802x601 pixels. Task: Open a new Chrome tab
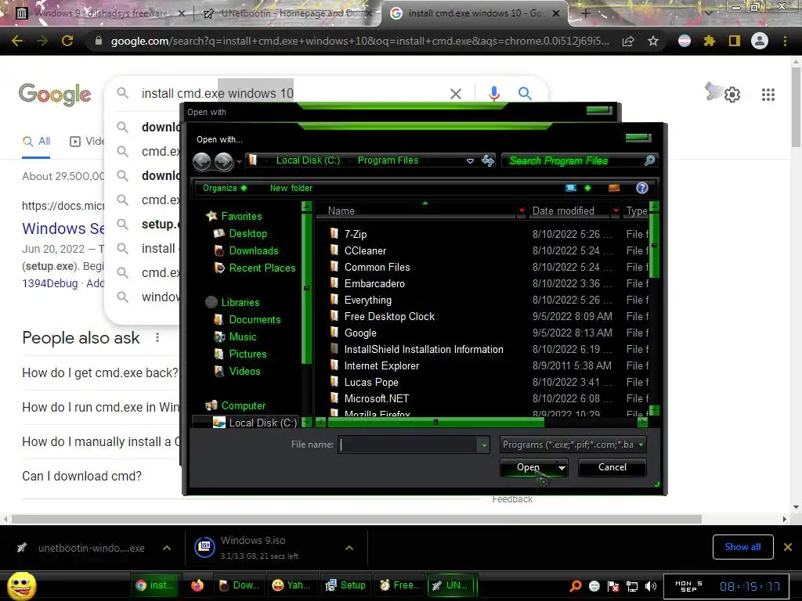pos(586,14)
